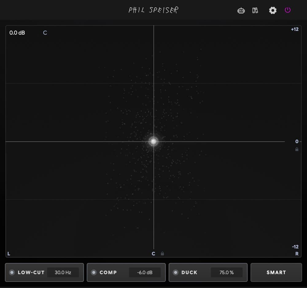Screen dimensions: 307x288
Task: Click the 0 gain axis label
Action: click(x=297, y=141)
